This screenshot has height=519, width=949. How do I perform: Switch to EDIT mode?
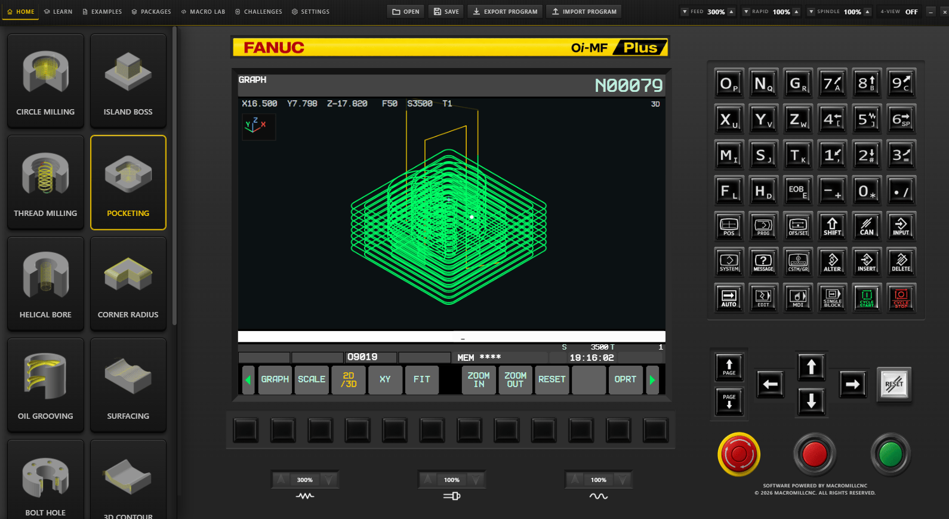pos(763,298)
